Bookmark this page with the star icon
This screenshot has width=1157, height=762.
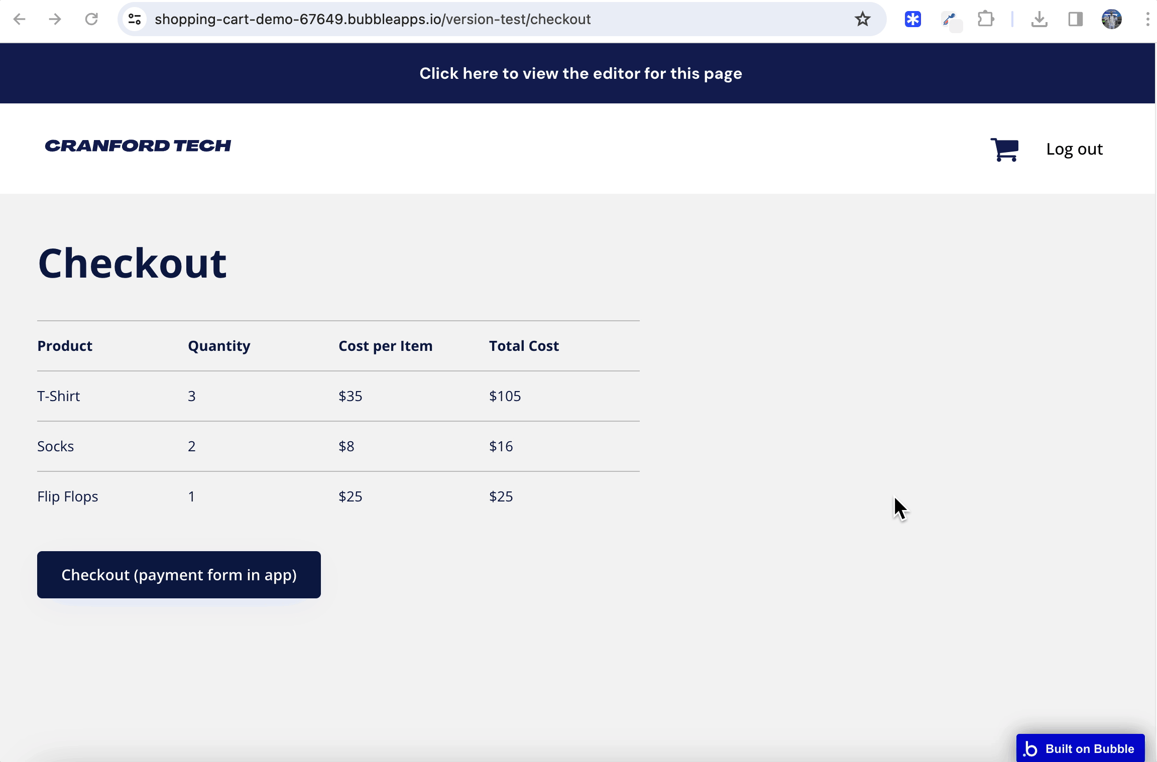[862, 19]
